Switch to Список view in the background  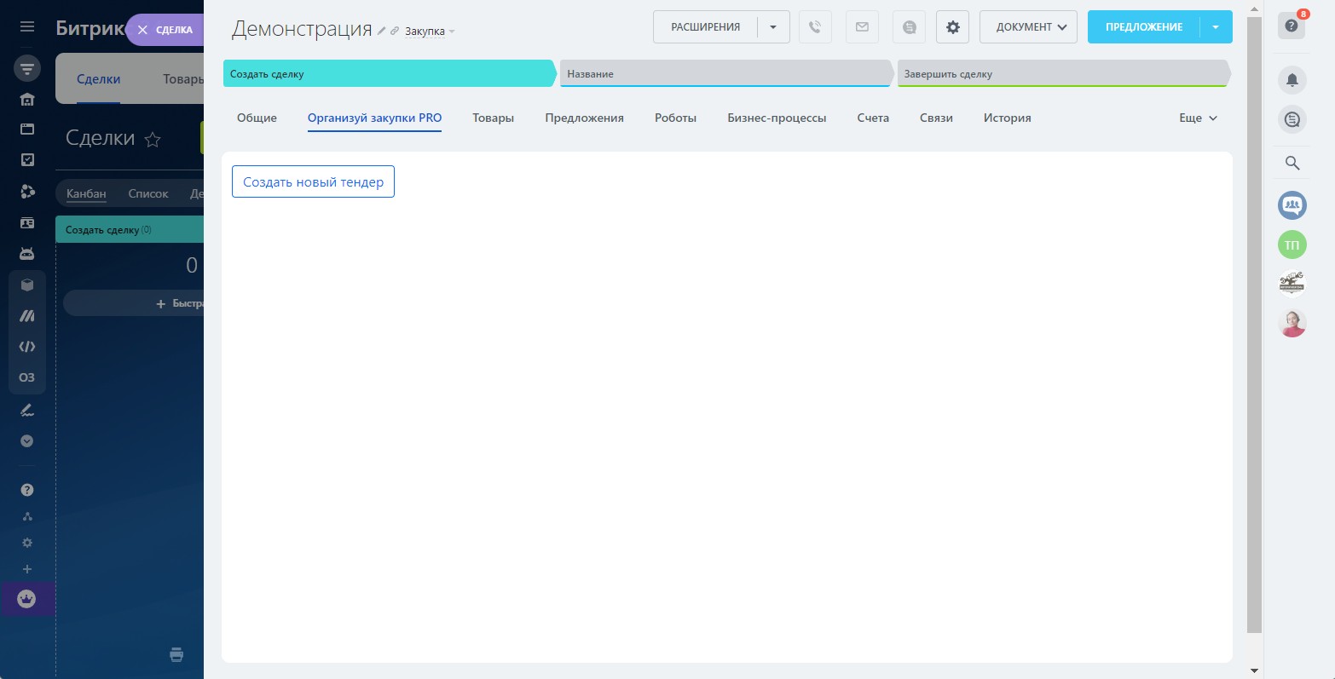[x=148, y=194]
